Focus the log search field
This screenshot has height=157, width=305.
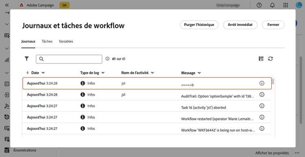click(69, 59)
